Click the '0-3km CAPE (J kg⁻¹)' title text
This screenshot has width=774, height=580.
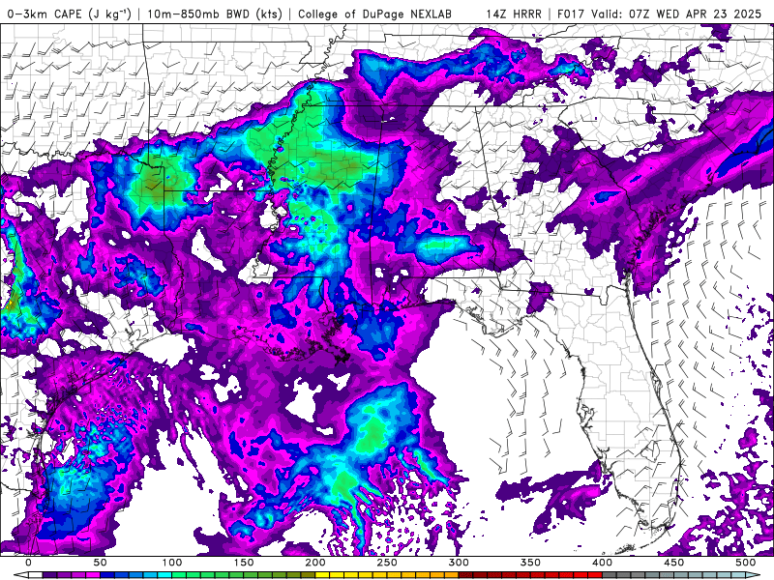click(x=69, y=14)
